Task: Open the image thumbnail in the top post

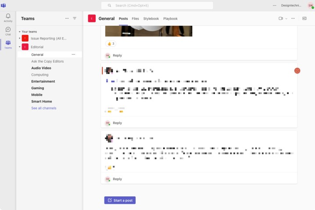Action: [149, 31]
